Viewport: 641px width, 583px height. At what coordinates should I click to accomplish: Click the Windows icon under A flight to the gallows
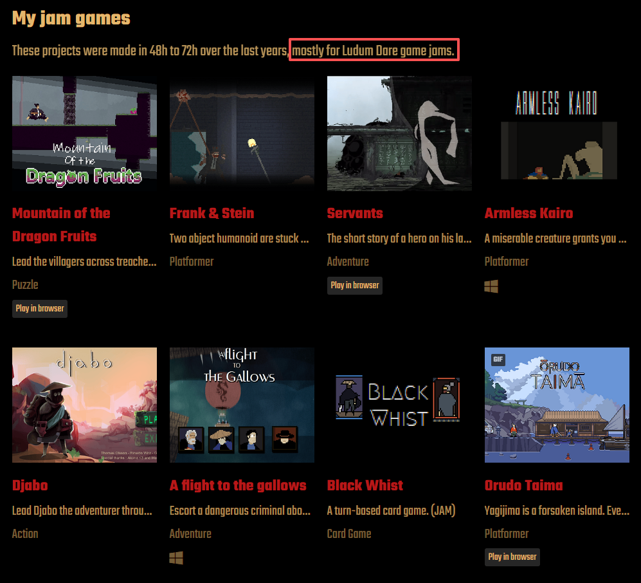(176, 558)
